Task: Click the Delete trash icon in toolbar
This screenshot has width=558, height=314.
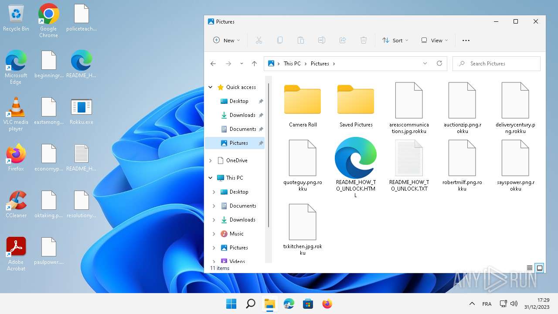Action: coord(364,40)
